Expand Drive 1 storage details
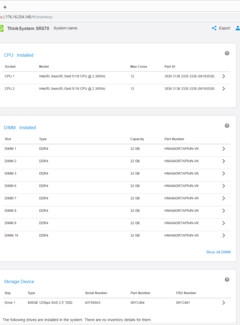 223,303
